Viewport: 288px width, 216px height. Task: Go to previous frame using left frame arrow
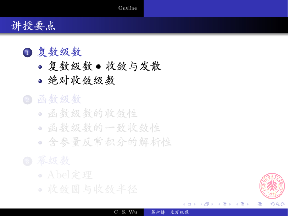click(x=201, y=204)
